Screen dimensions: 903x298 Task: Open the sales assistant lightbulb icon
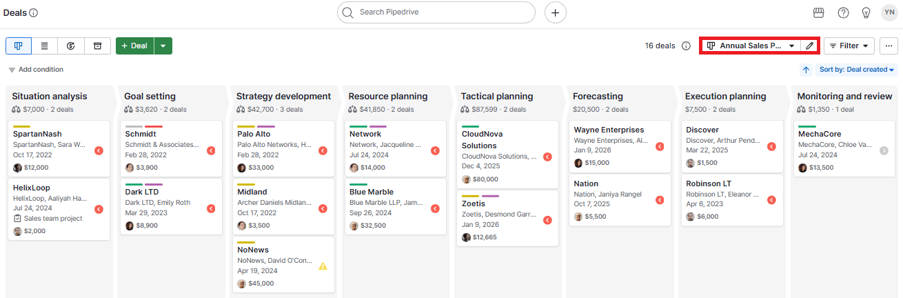coord(866,12)
